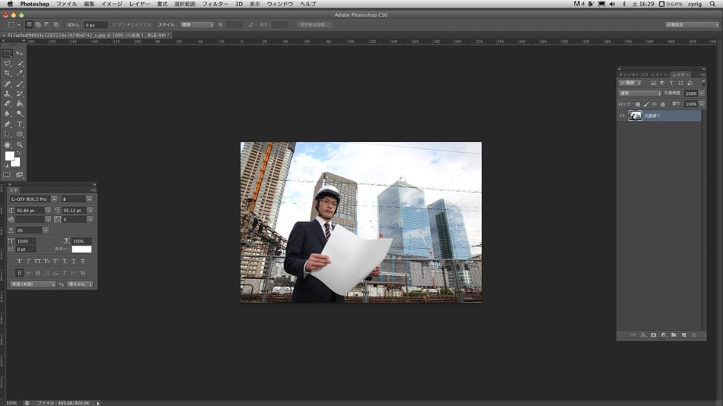Select the Hand tool
Image resolution: width=723 pixels, height=406 pixels.
(8, 144)
